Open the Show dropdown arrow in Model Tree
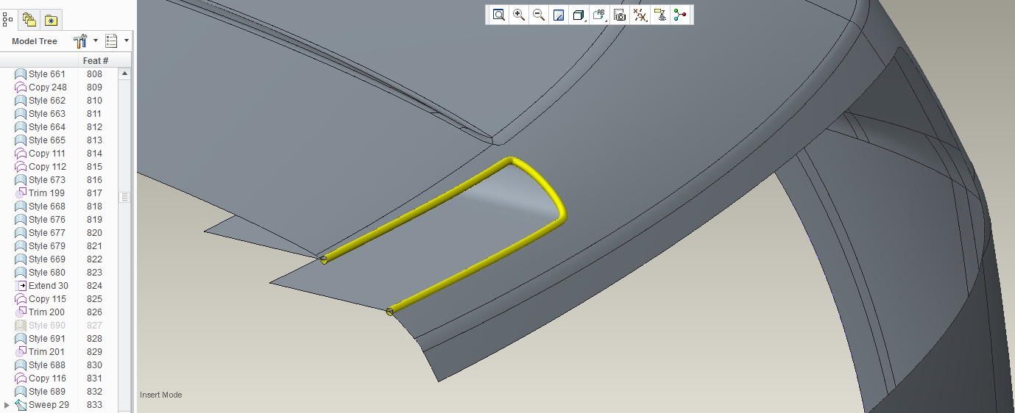This screenshot has height=413, width=1015. pos(127,41)
